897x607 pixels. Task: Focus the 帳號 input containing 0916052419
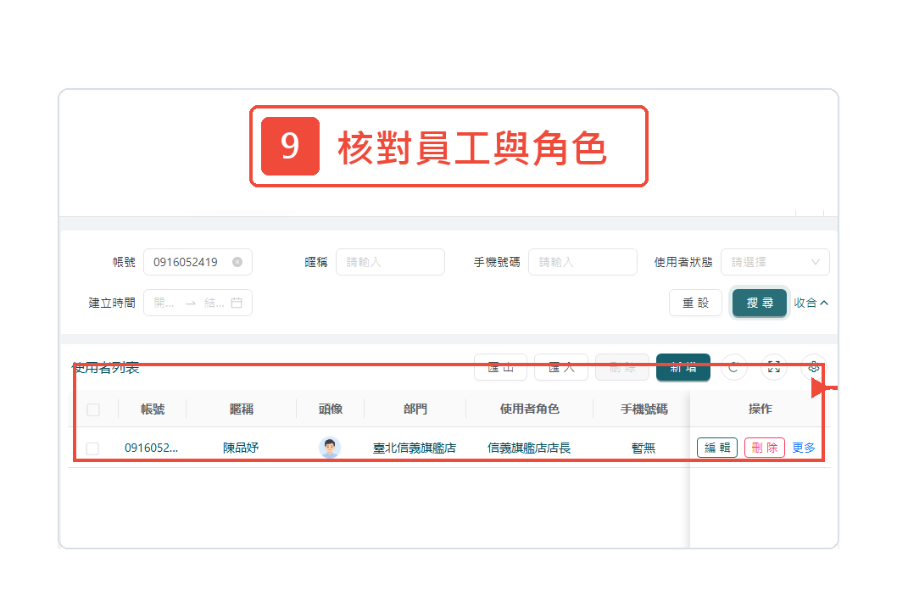(198, 262)
